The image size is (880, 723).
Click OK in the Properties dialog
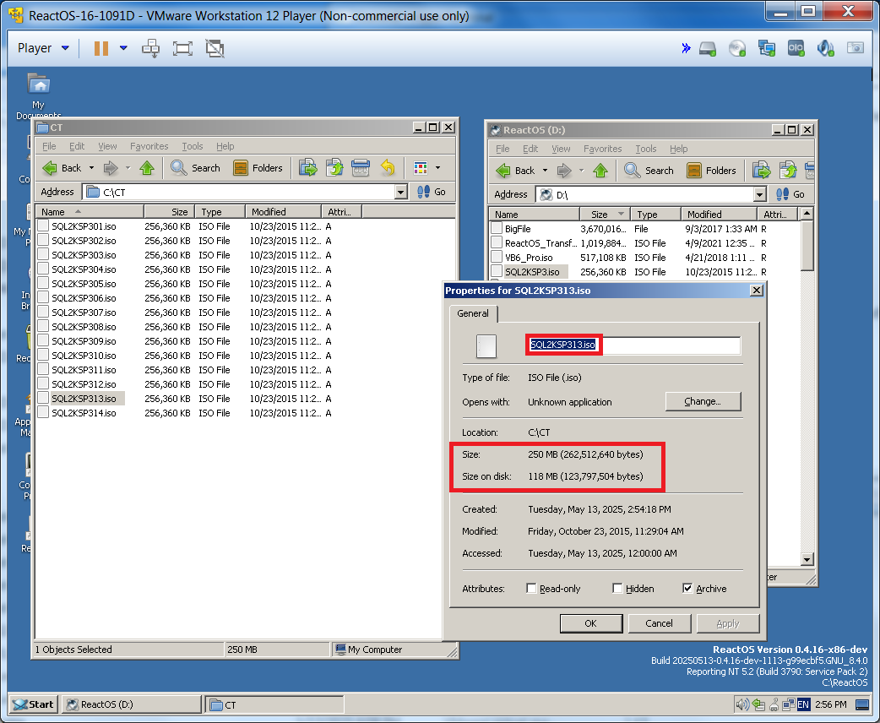point(591,623)
